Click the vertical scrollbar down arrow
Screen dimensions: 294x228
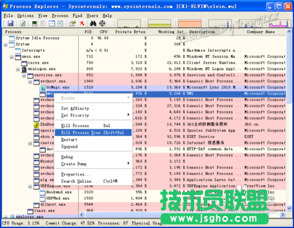pos(289,208)
